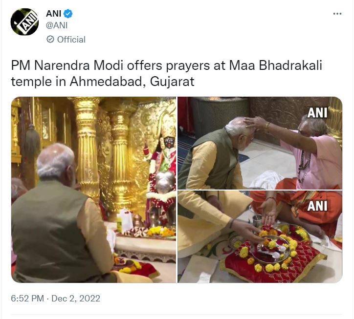The width and height of the screenshot is (354, 319).
Task: Open the ANI display name link
Action: 53,14
